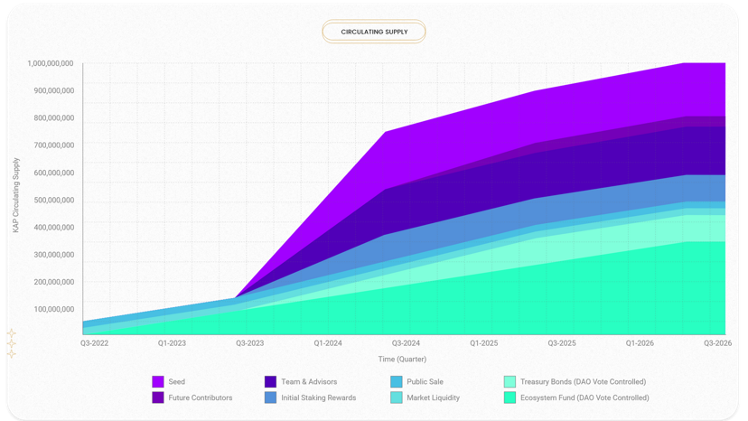This screenshot has height=421, width=748.
Task: Select the Seed legend label
Action: pyautogui.click(x=176, y=382)
